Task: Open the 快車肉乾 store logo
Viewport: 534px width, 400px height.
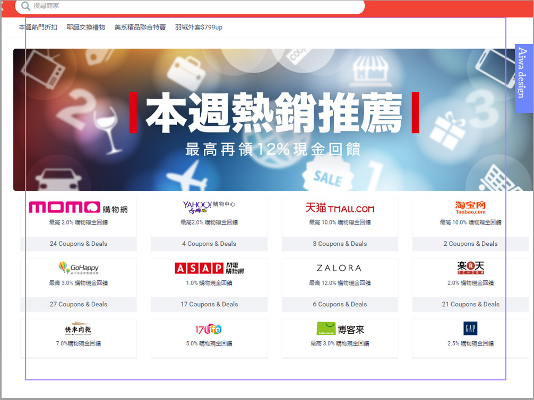Action: 79,328
